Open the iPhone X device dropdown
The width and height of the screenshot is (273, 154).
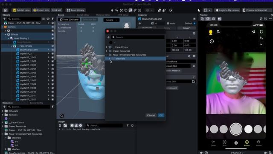click(237, 153)
